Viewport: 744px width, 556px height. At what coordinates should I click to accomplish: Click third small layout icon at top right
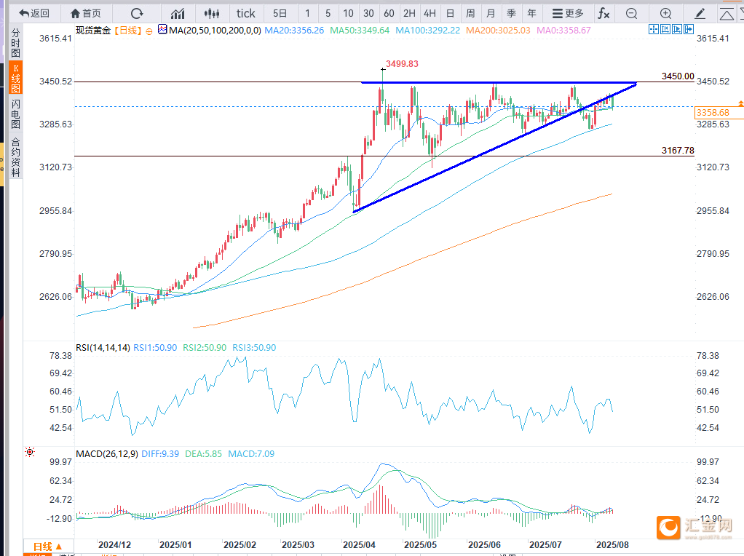(676, 29)
